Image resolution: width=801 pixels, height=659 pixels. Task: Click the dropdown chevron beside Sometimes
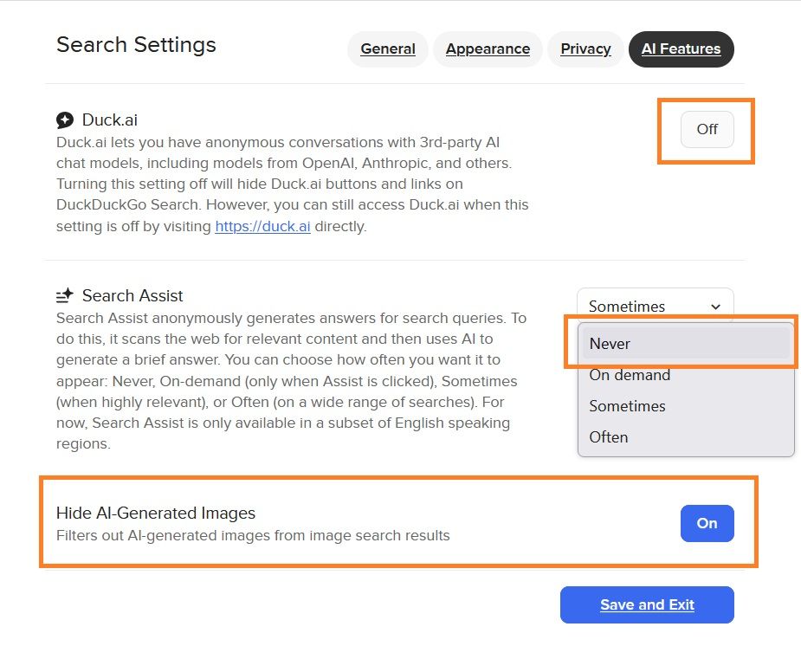coord(715,307)
